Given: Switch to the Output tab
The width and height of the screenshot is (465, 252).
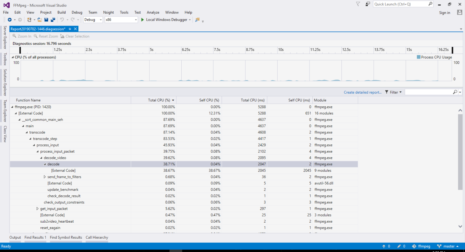Looking at the screenshot, I should (15, 237).
